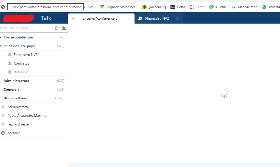Image resolution: width=280 pixels, height=167 pixels.
Task: Open the contact settings gear icon
Action: (57, 28)
